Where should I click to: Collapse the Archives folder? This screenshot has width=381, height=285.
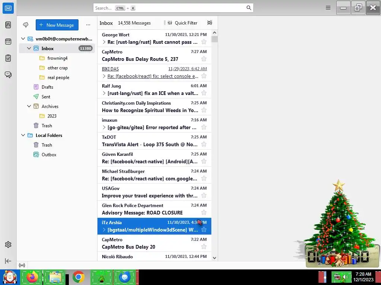tap(29, 106)
